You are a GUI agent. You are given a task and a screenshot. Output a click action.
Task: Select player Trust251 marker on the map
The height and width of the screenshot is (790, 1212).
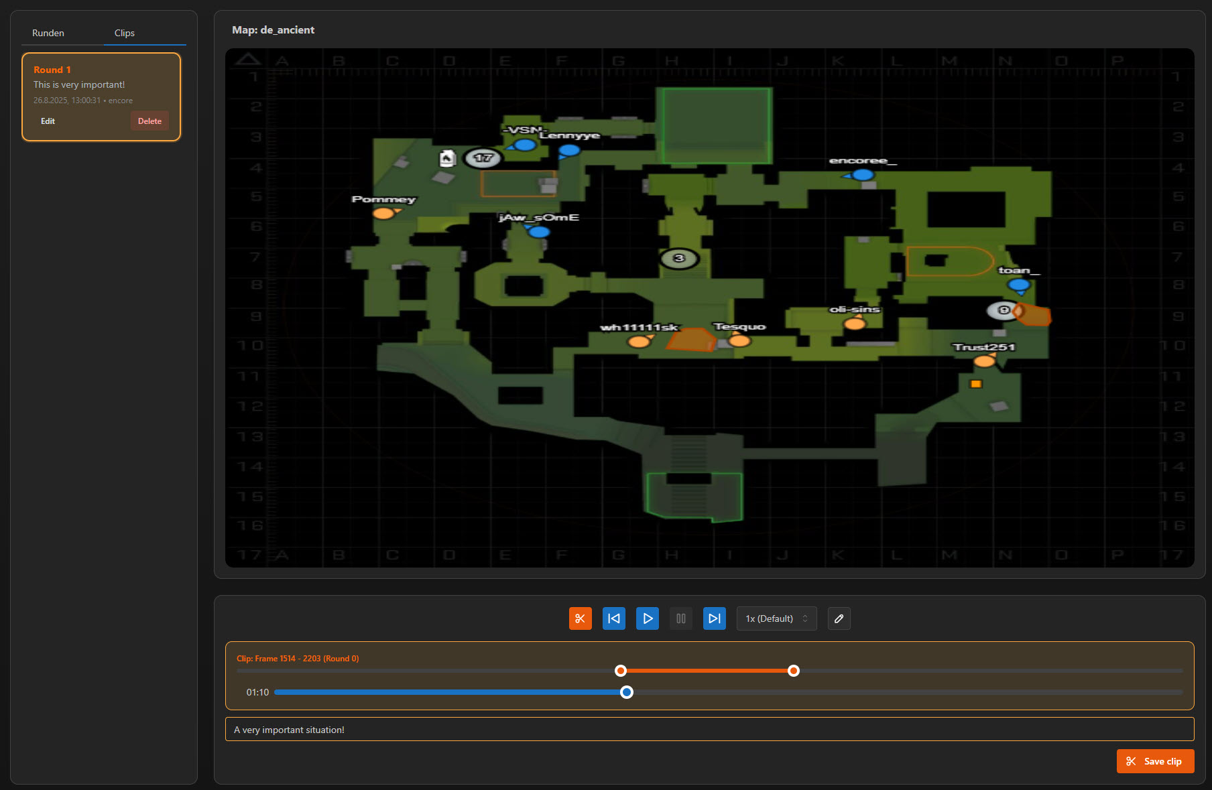(x=984, y=362)
